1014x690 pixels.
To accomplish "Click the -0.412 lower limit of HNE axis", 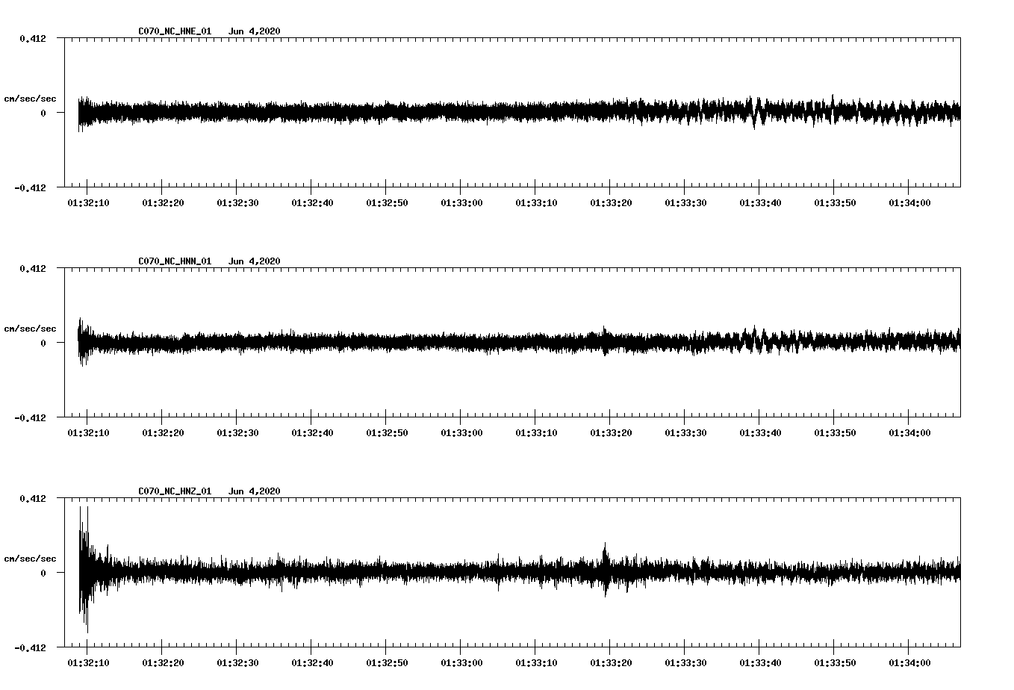I will tap(30, 187).
